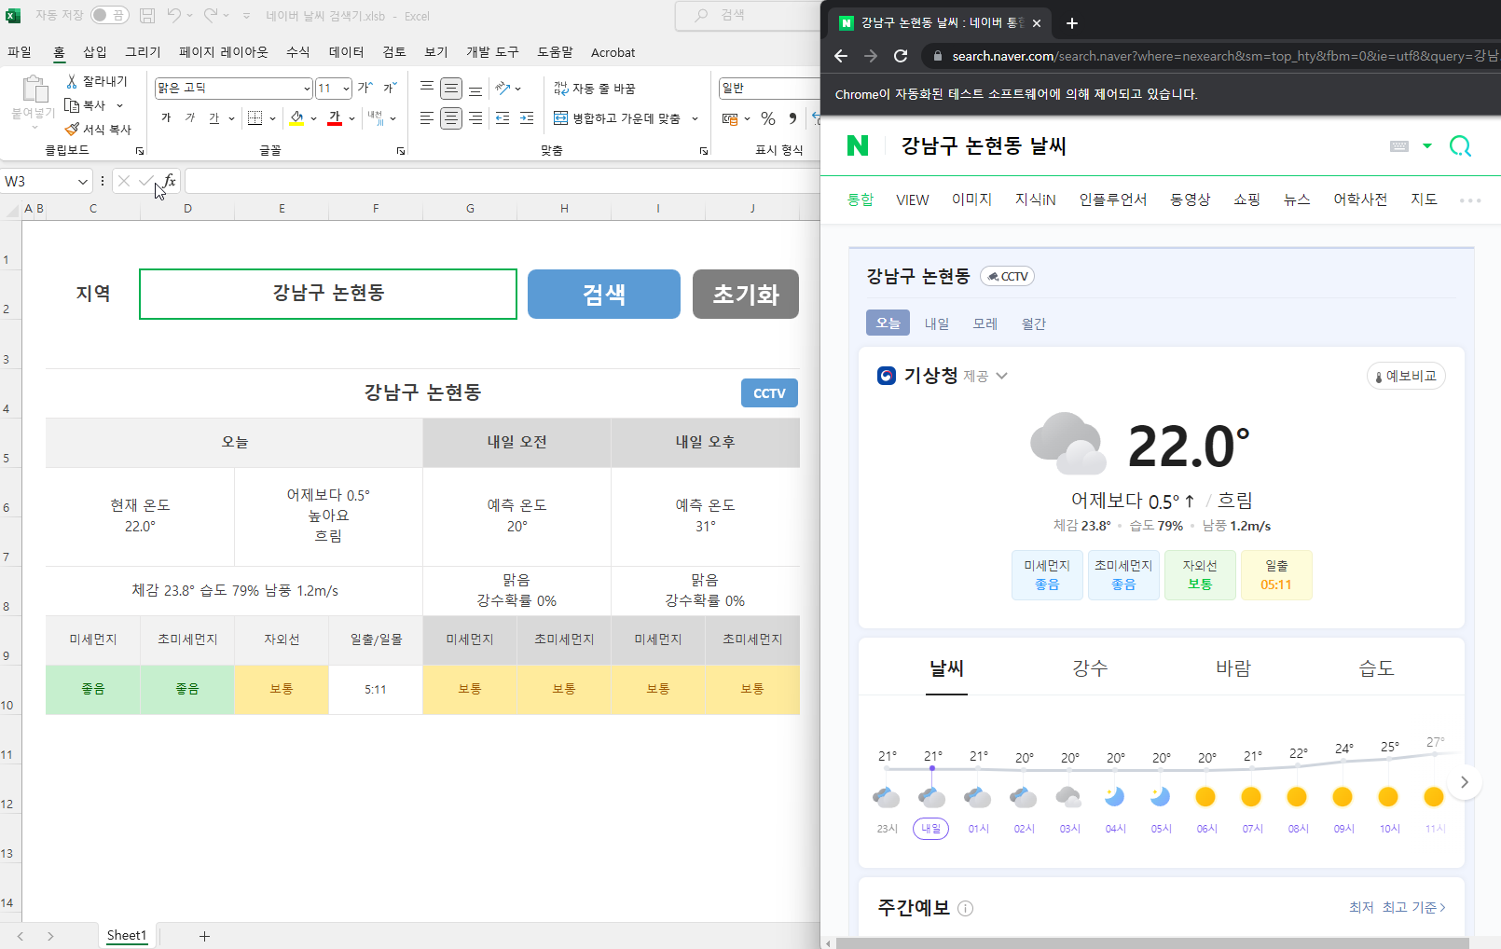Align cell content to top
This screenshot has width=1501, height=949.
[x=427, y=88]
